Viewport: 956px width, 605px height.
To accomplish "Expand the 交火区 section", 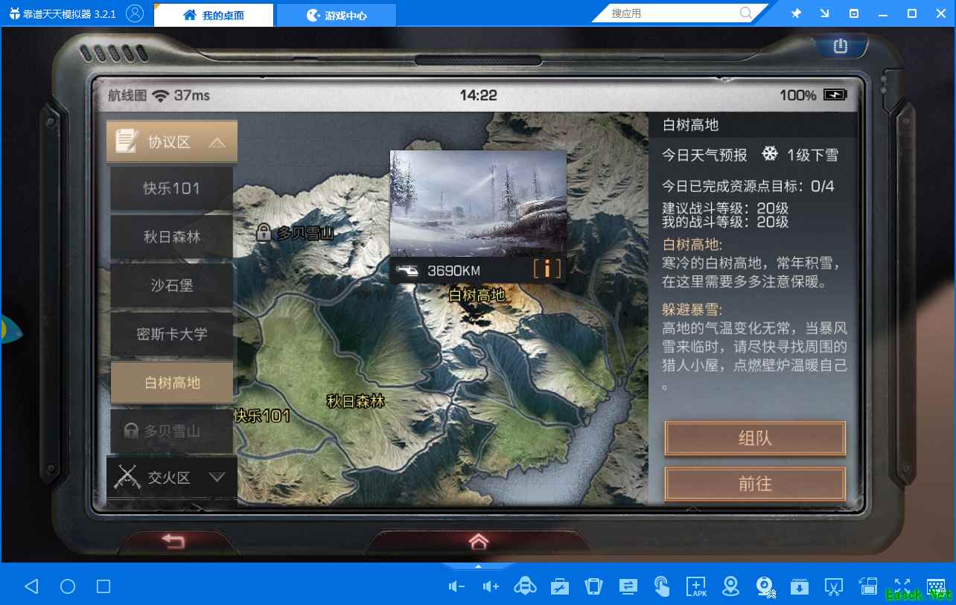I will click(172, 478).
